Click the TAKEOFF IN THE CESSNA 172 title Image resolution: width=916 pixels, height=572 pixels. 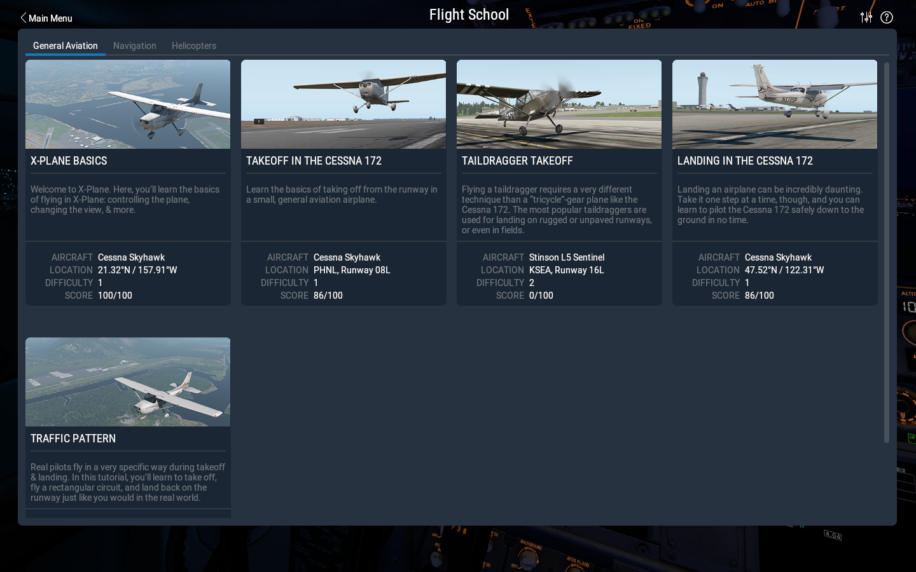[314, 161]
